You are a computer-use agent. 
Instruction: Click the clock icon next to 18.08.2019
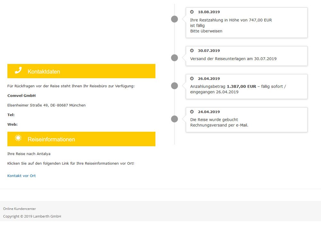click(x=192, y=12)
